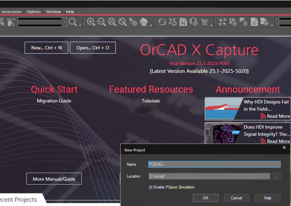The height and width of the screenshot is (206, 291).
Task: Open the blacked-out search combo box dropdown
Action: click(x=64, y=22)
